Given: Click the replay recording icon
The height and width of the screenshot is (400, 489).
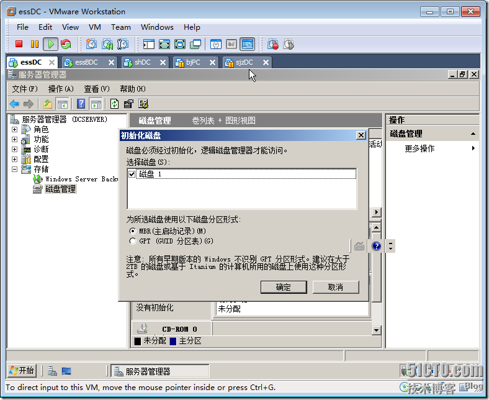Looking at the screenshot, I should tap(289, 44).
